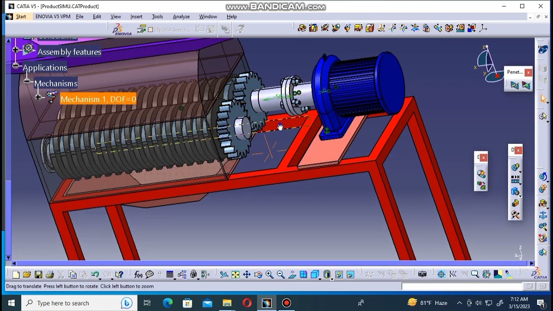Click the hammer icon in floating D toolbar
553x311 pixels.
515,215
